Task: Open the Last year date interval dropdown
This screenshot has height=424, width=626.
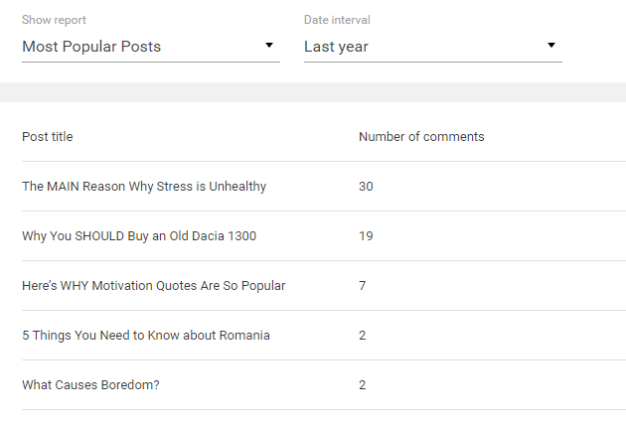Action: tap(433, 47)
